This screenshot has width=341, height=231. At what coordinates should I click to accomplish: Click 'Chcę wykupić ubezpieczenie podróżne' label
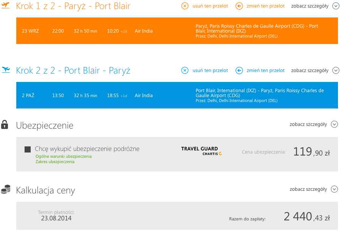[x=87, y=149]
